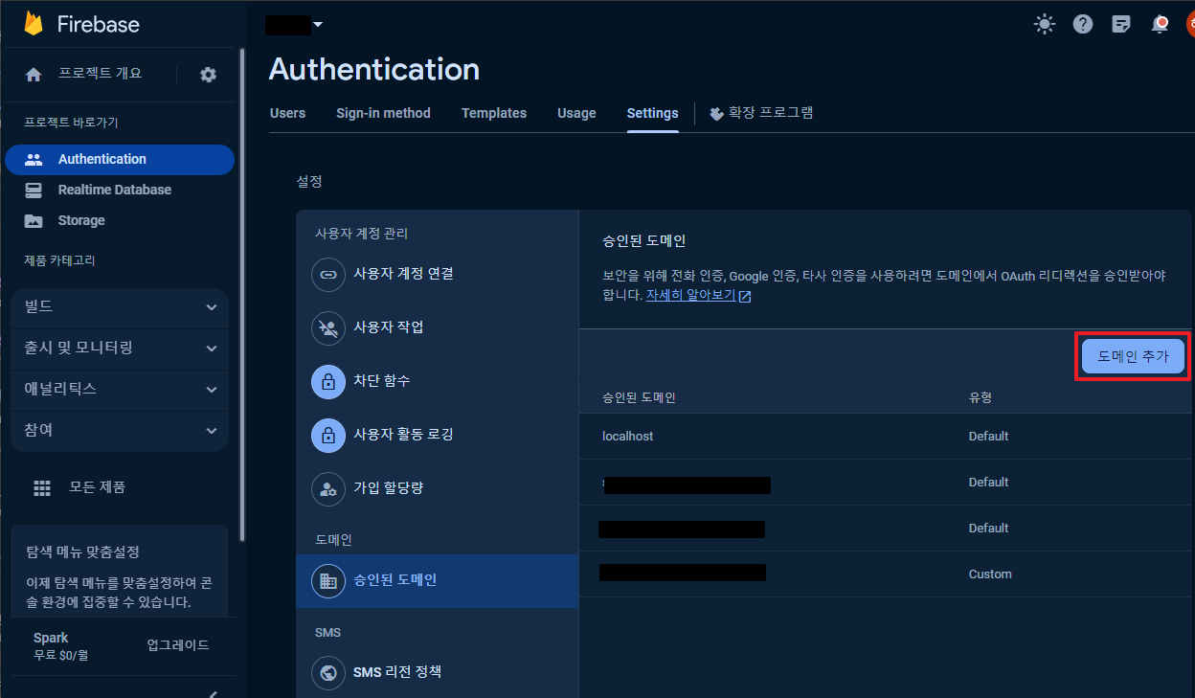Open the help question mark icon

coord(1083,24)
